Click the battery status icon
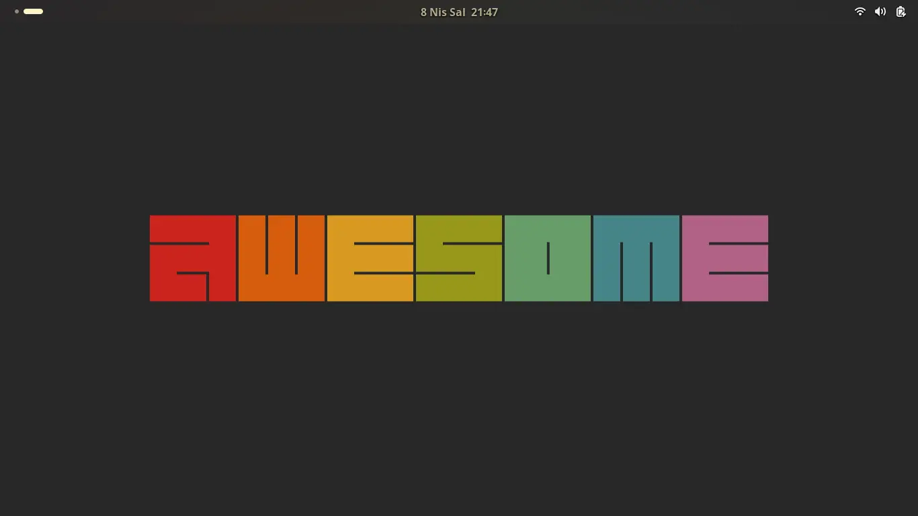The height and width of the screenshot is (516, 918). tap(901, 11)
